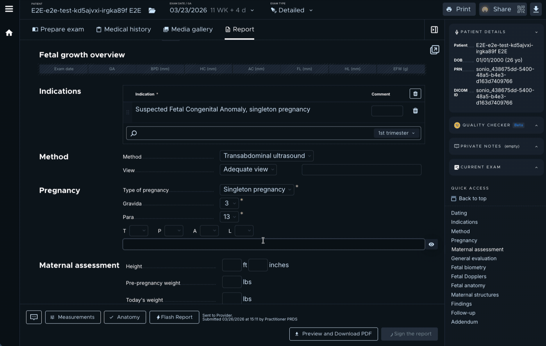
Task: Toggle visibility eye icon beside pregnancy text
Action: pos(431,244)
